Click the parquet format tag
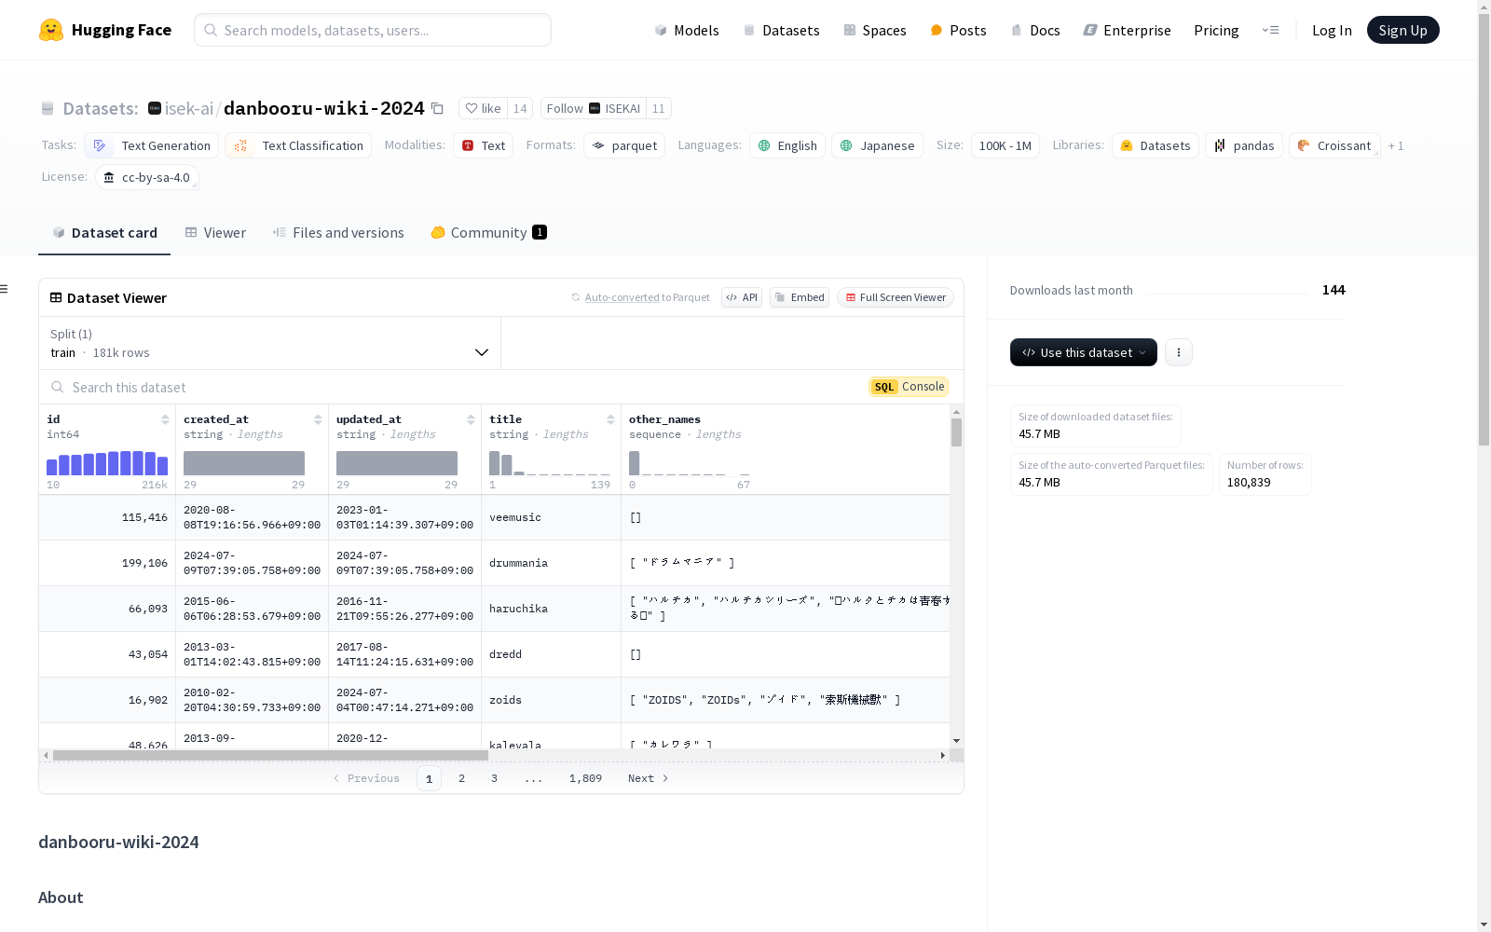This screenshot has height=932, width=1491. click(624, 145)
